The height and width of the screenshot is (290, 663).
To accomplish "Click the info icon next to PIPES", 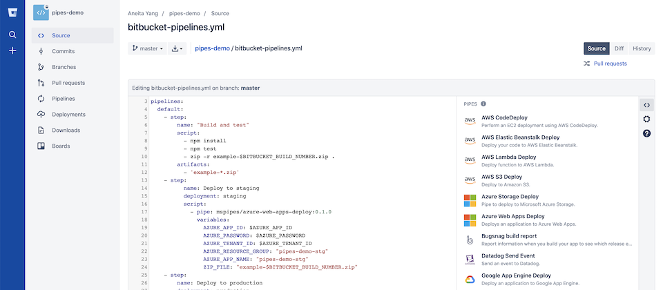I will tap(483, 104).
